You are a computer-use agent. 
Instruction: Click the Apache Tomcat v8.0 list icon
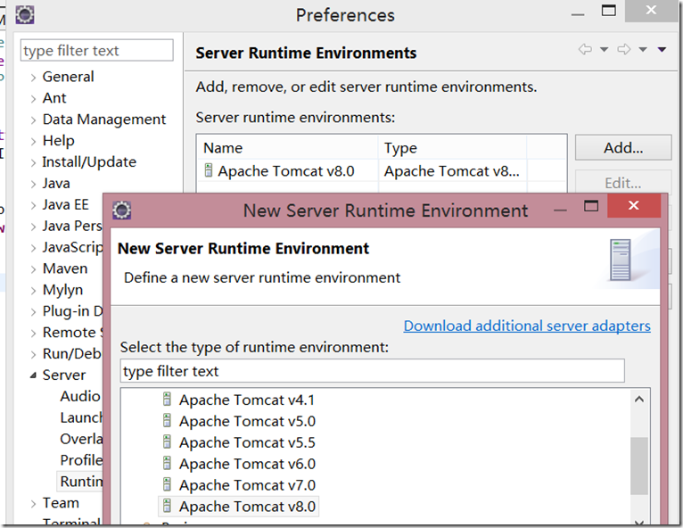coord(167,506)
